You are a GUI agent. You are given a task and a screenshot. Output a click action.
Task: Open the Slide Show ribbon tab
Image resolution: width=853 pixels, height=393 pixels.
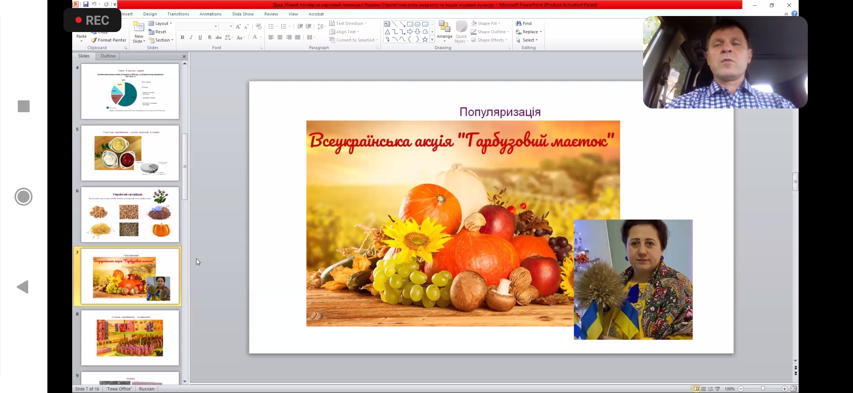pos(243,14)
